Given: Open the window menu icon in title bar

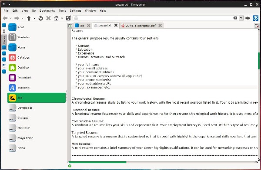Looking at the screenshot, I should pyautogui.click(x=3, y=4).
